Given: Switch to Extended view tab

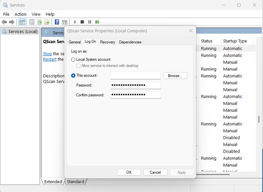Looking at the screenshot, I should pos(53,182).
